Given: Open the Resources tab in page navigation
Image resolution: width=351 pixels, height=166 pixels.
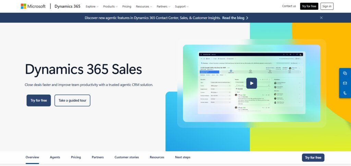Looking at the screenshot, I should point(157,157).
